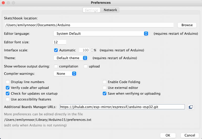Enable verbose output during upload

coord(85,66)
